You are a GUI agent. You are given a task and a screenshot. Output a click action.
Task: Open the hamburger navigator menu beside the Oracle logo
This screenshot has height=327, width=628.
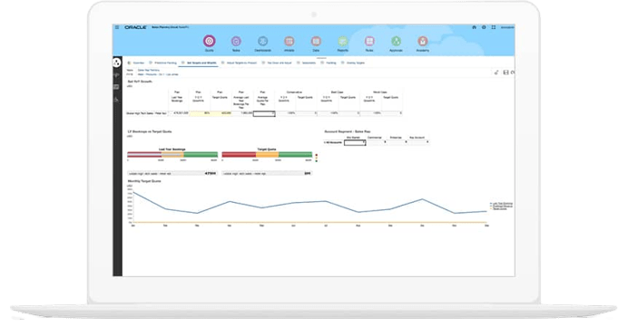[x=117, y=27]
